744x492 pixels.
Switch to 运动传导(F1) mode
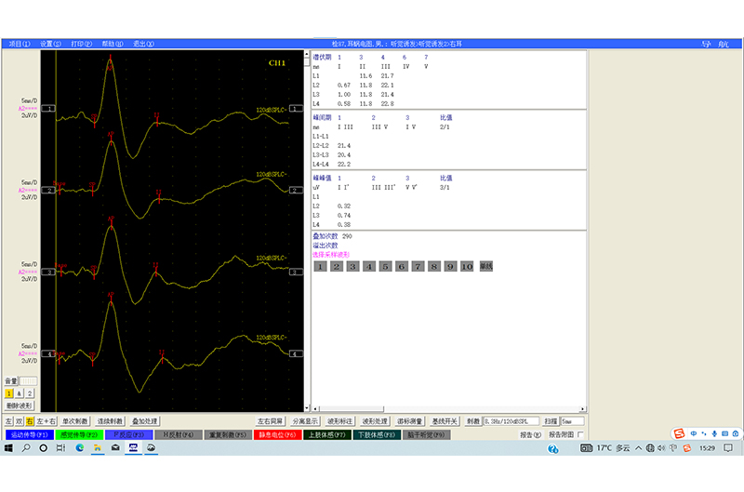[x=30, y=434]
